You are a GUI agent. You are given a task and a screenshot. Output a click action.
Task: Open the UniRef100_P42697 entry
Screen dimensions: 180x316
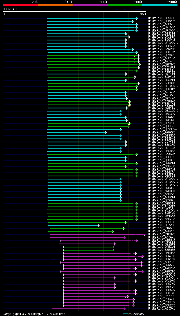[161, 206]
